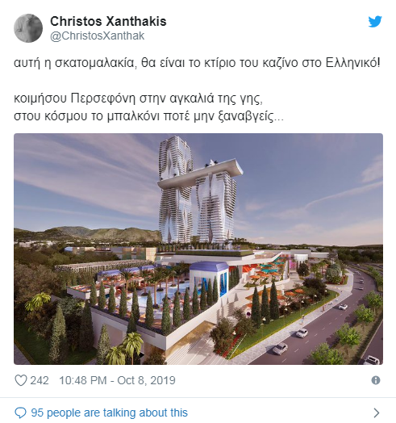This screenshot has height=423, width=396.
Task: Click the blue-domed pavilion in the photo
Action: coord(209,281)
